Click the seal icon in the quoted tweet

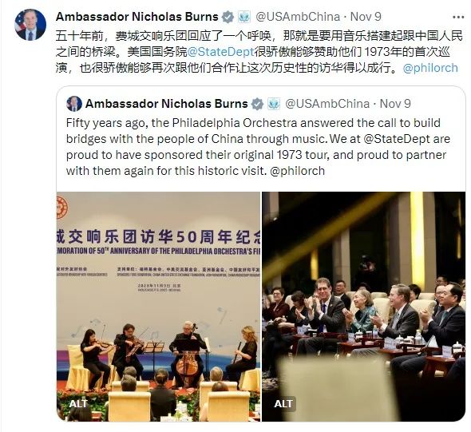274,104
